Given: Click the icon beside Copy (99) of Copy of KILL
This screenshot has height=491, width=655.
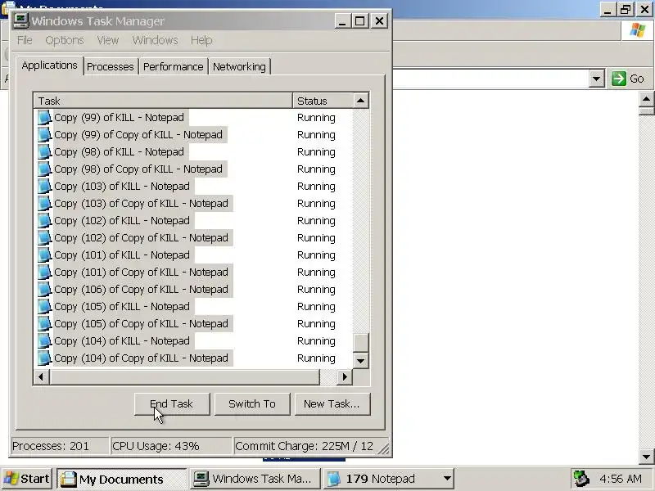Looking at the screenshot, I should pyautogui.click(x=44, y=135).
